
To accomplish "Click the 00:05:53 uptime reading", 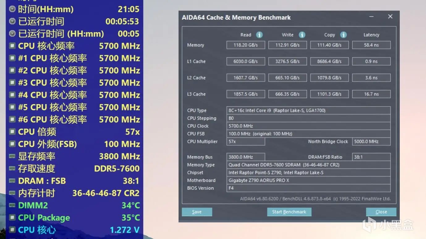I will click(x=122, y=21).
